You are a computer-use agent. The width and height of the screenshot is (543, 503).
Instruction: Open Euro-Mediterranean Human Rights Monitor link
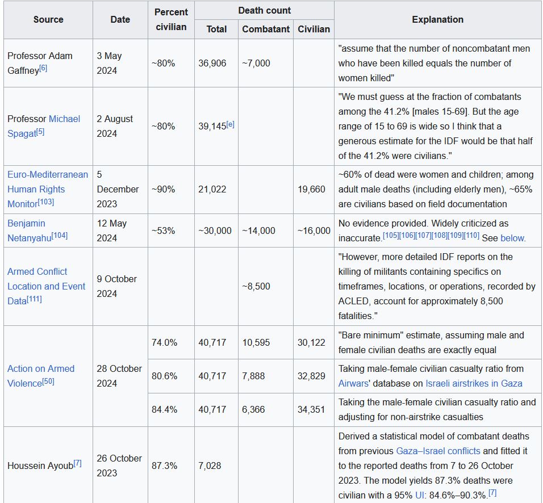[48, 189]
